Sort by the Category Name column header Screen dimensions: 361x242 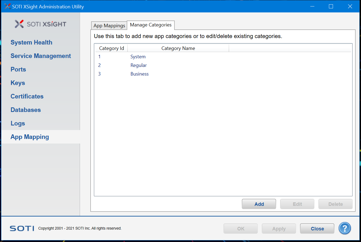tap(178, 48)
